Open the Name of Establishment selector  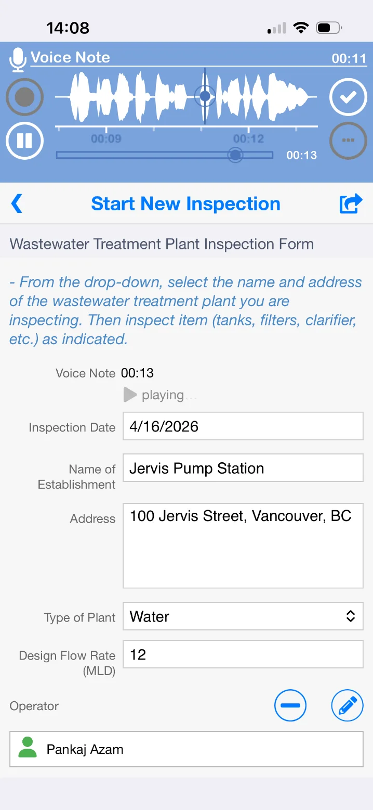tap(243, 467)
